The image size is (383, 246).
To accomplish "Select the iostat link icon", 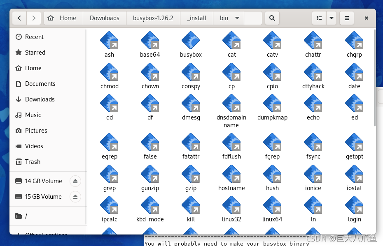I will [354, 174].
